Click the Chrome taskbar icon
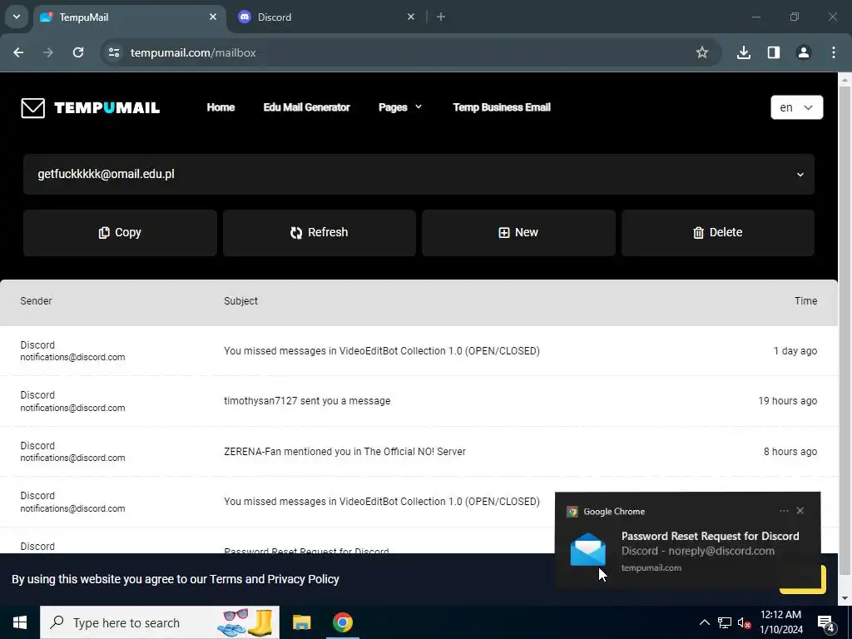The width and height of the screenshot is (852, 639). click(x=342, y=622)
